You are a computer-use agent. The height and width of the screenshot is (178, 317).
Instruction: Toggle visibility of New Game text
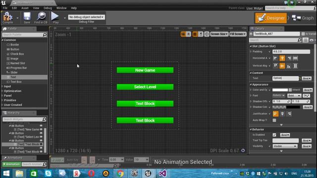(x=41, y=130)
